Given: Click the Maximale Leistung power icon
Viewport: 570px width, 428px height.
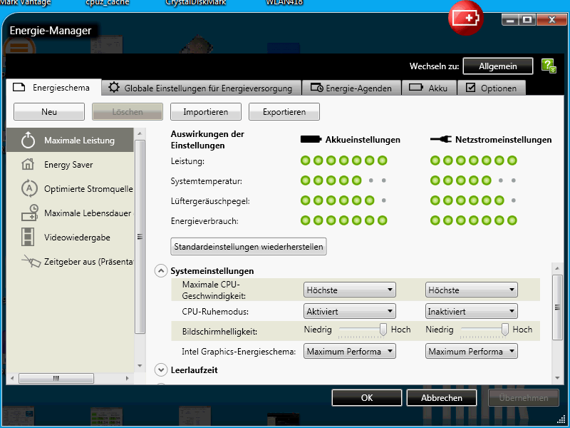Looking at the screenshot, I should pyautogui.click(x=28, y=141).
